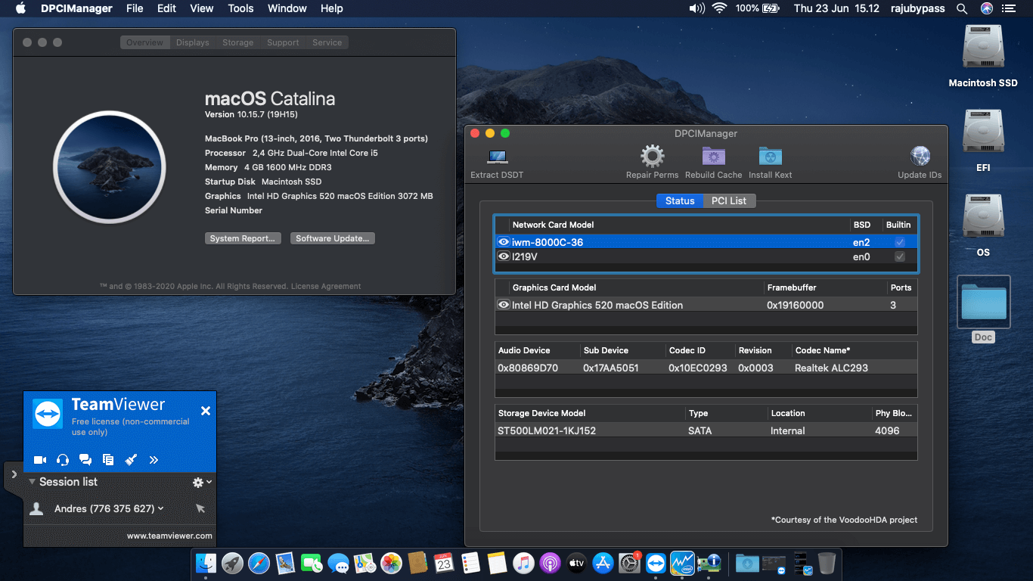Click the Repair Perms gear icon

pyautogui.click(x=652, y=157)
